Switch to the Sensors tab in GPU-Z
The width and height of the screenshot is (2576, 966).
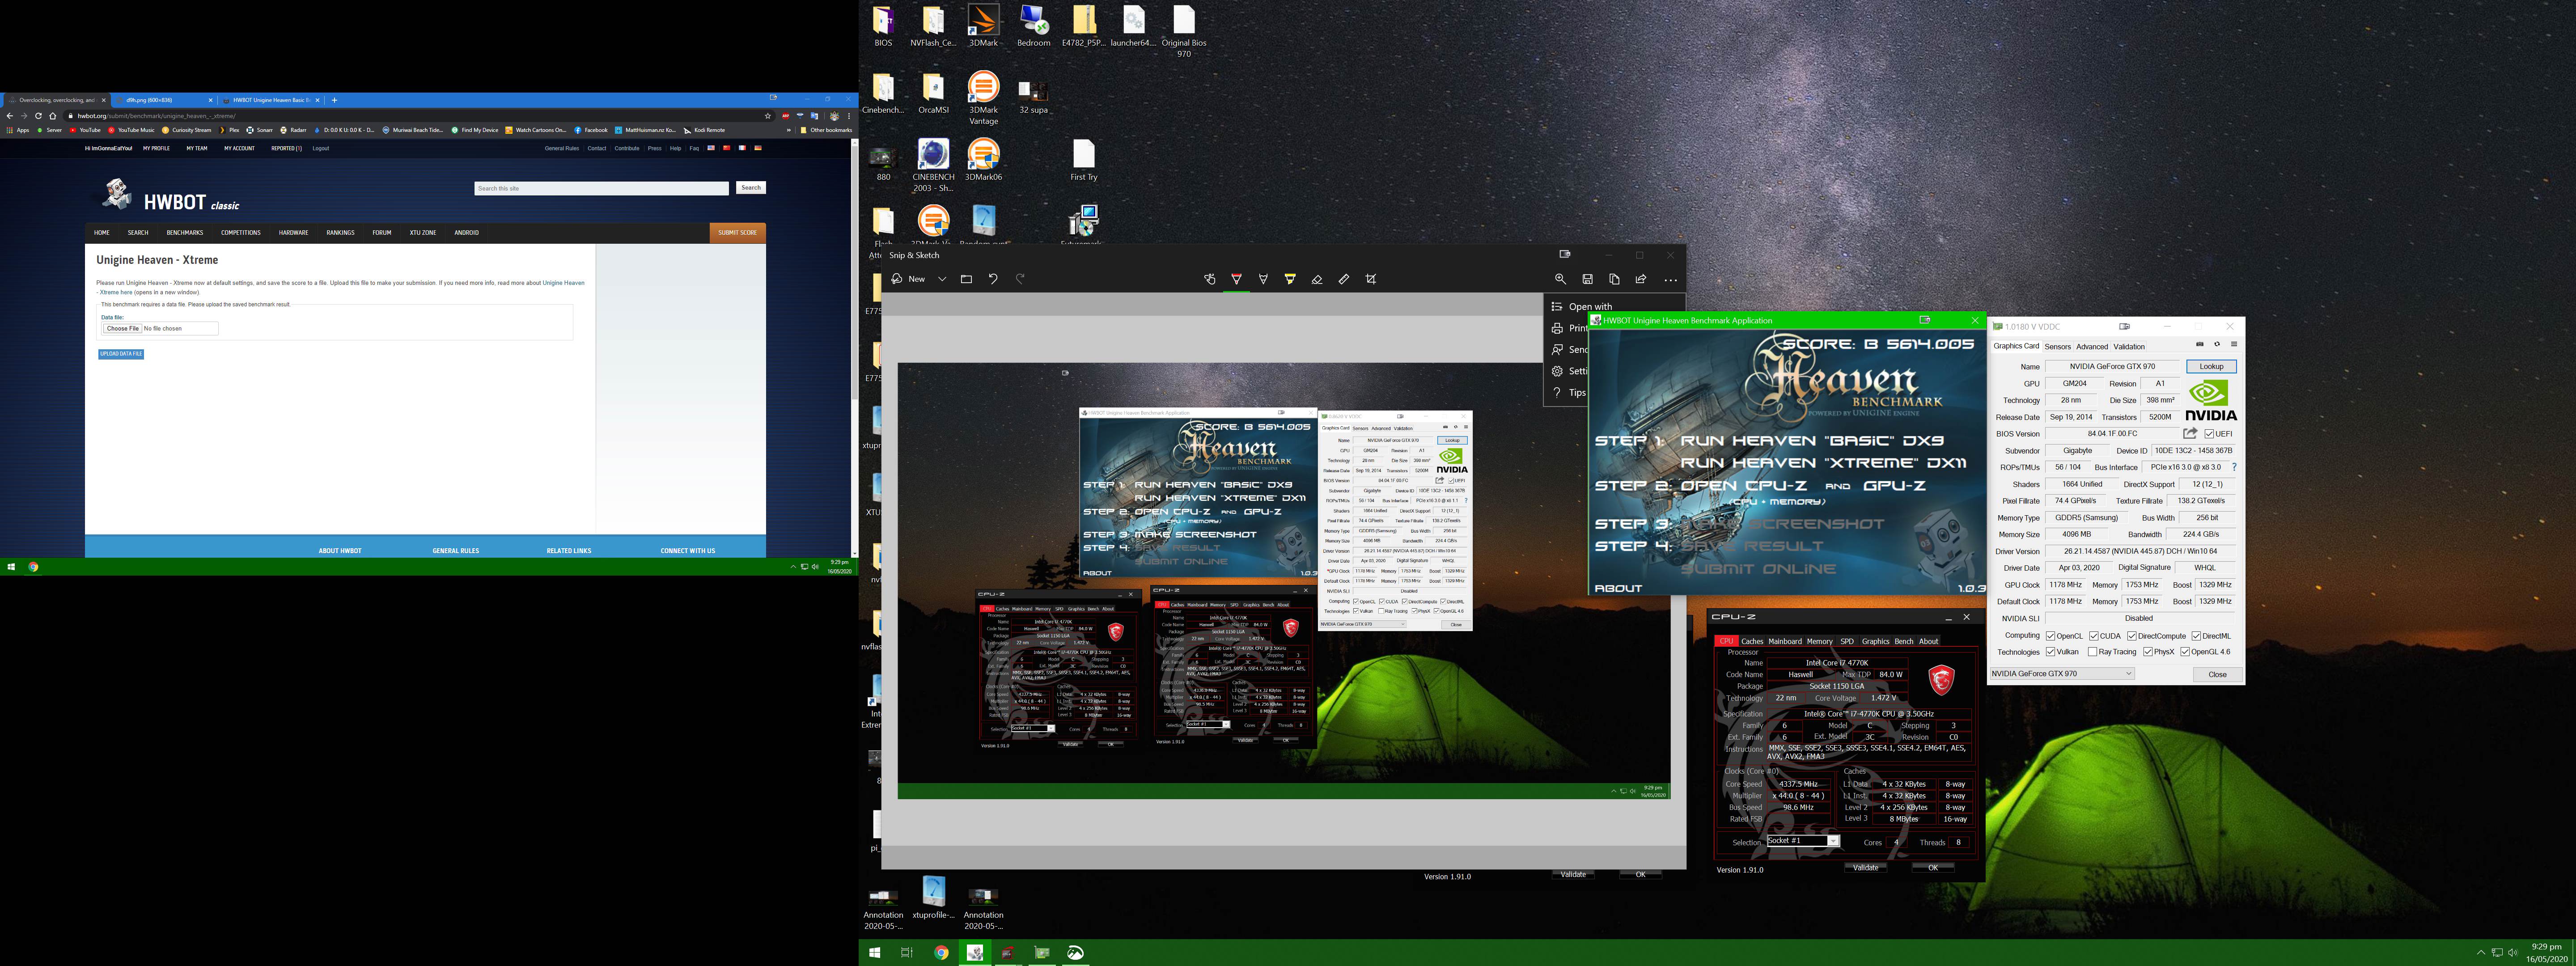pos(2057,347)
